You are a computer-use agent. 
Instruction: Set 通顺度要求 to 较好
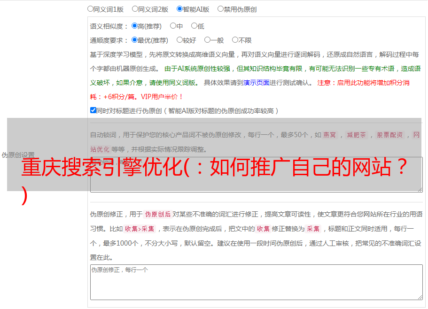179,40
